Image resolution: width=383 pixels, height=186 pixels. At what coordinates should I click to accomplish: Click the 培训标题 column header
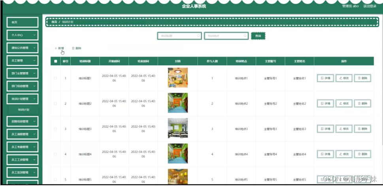click(85, 61)
